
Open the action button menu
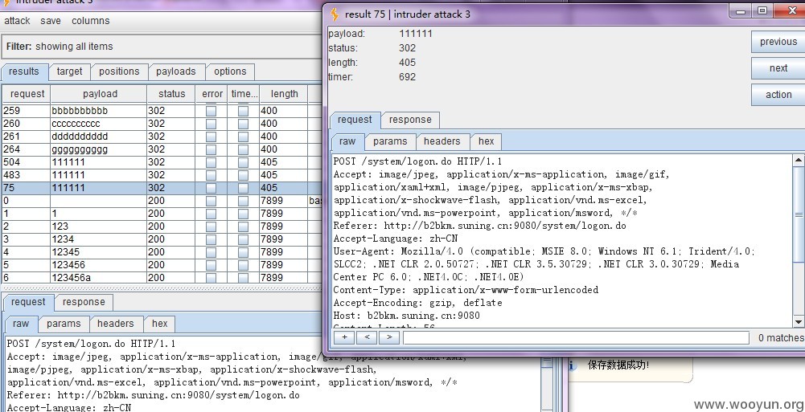tap(778, 95)
